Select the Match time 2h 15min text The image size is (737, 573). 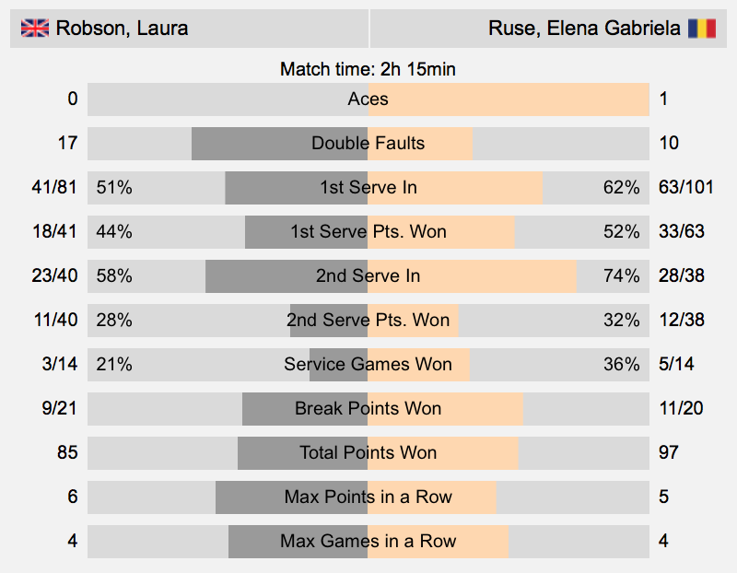tap(368, 69)
